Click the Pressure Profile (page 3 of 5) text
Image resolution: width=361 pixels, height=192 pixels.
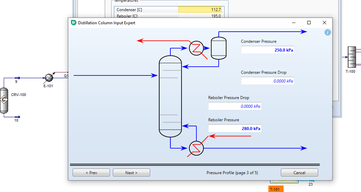(232, 173)
